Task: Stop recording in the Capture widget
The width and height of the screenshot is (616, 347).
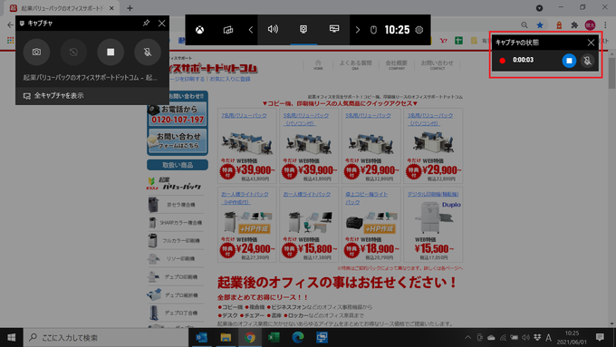Action: [x=111, y=52]
